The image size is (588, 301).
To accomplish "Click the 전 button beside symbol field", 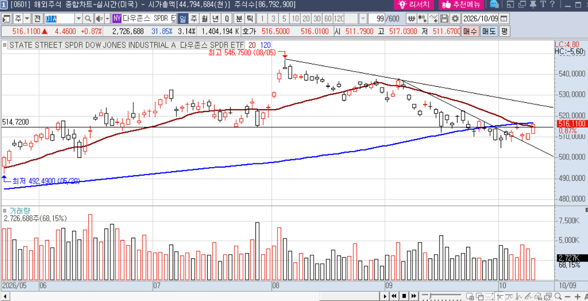I will (37, 19).
